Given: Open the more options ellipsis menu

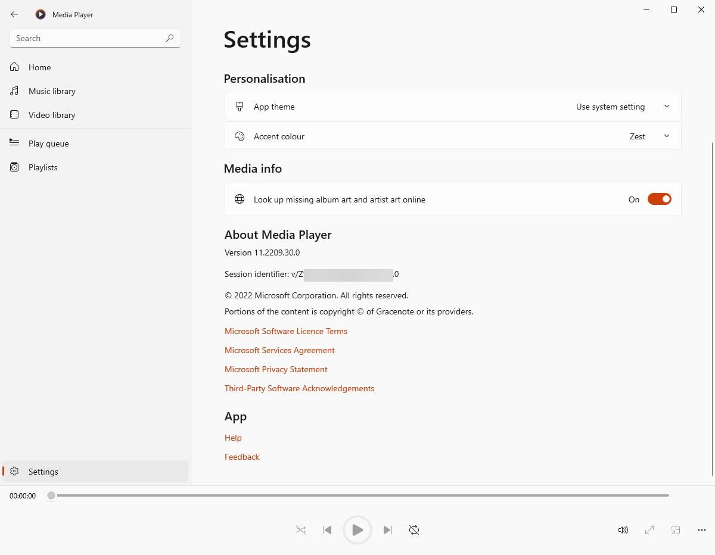Looking at the screenshot, I should [x=702, y=530].
